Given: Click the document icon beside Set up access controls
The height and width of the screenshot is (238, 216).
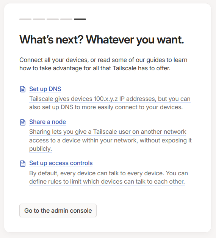Looking at the screenshot, I should [23, 164].
